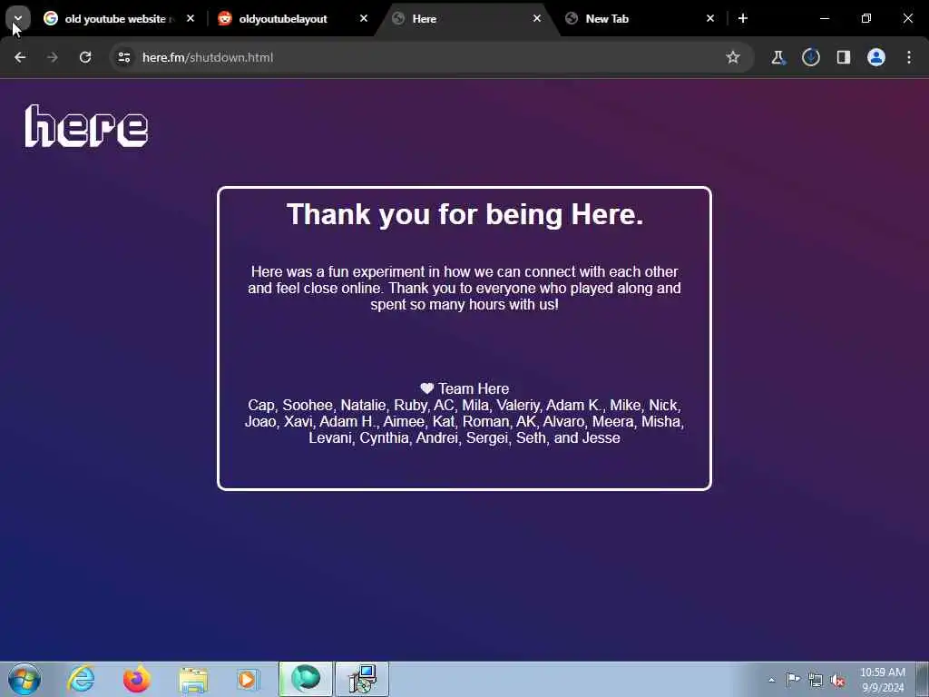Click the 'Here was a fun experiment' paragraph

point(464,288)
